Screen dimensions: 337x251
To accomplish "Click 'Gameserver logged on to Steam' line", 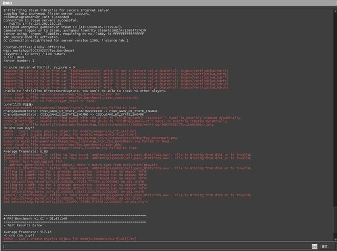I will (75, 31).
